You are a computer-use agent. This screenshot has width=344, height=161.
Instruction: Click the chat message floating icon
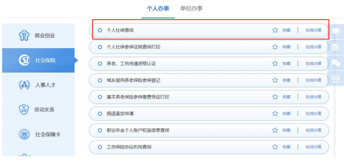coord(336,31)
